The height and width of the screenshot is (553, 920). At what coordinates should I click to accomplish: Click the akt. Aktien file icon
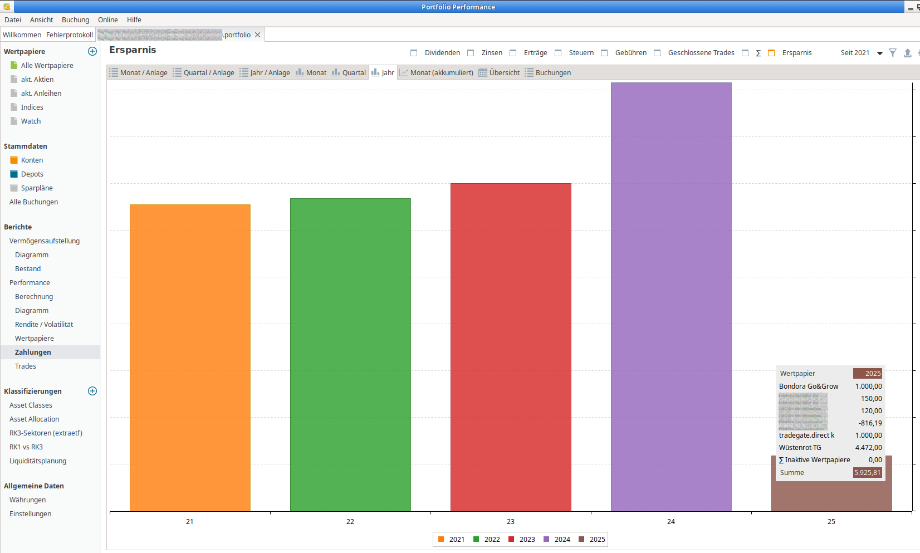(14, 79)
